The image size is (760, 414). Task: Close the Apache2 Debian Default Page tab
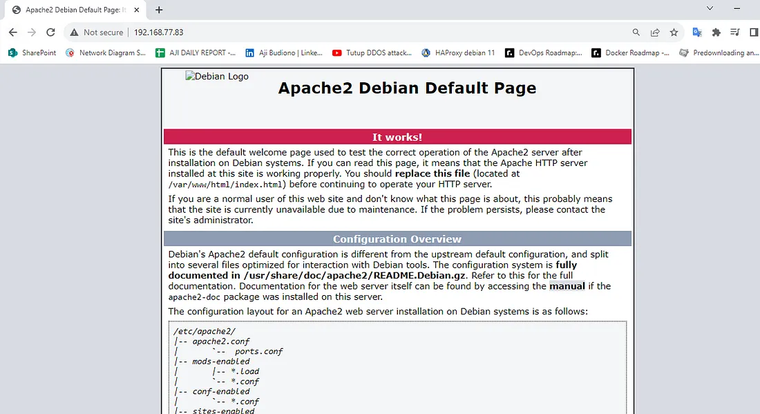click(x=137, y=10)
